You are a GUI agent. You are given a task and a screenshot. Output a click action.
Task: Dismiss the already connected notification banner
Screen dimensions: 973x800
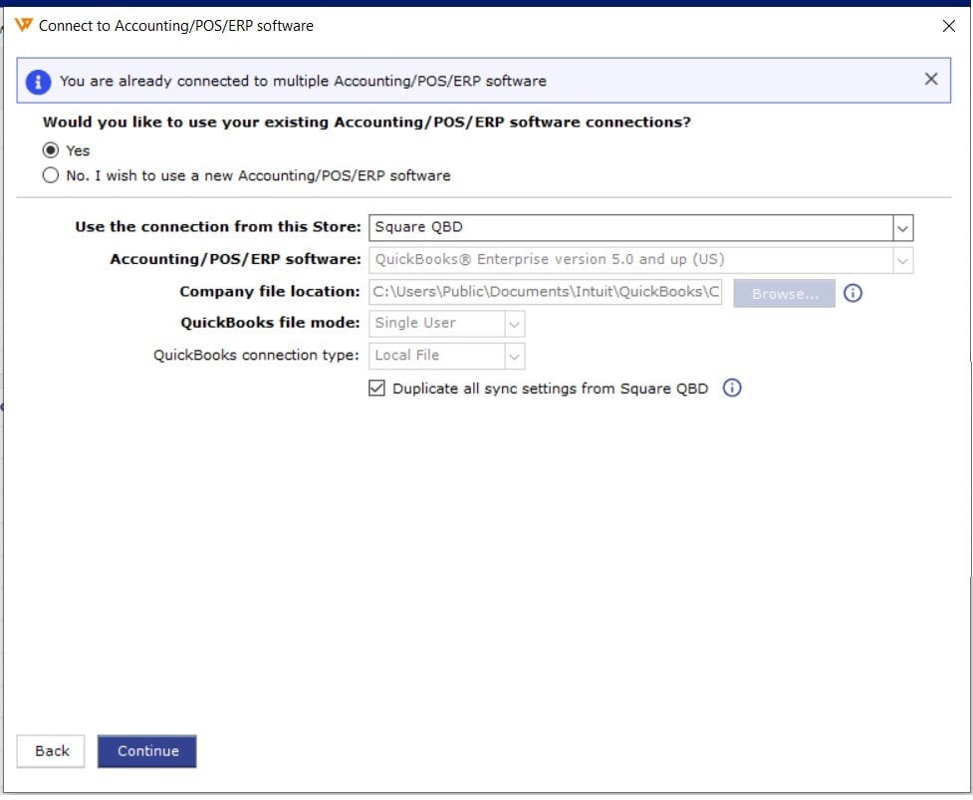(x=931, y=79)
